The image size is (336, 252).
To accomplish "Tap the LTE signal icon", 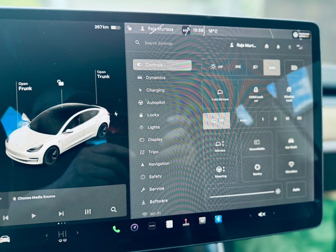I will click(299, 47).
